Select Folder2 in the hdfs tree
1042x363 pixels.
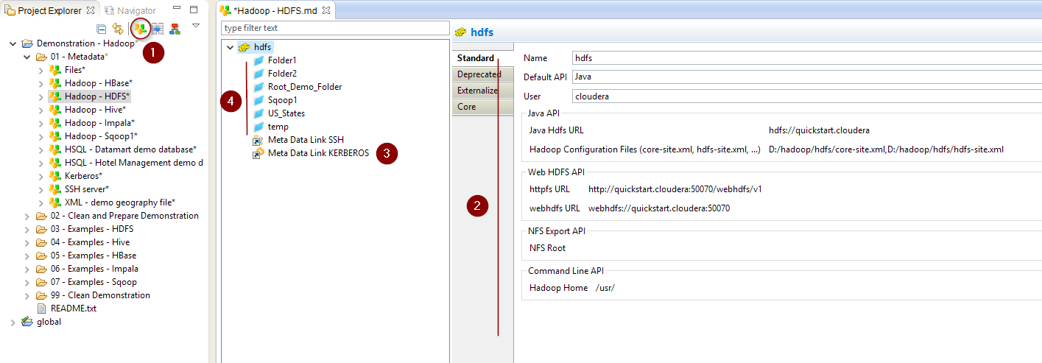pyautogui.click(x=282, y=74)
